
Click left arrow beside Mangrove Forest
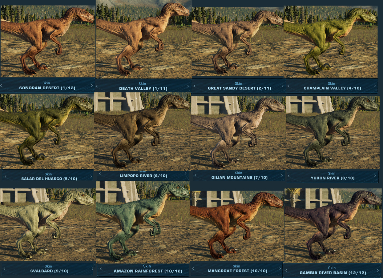tap(193, 269)
